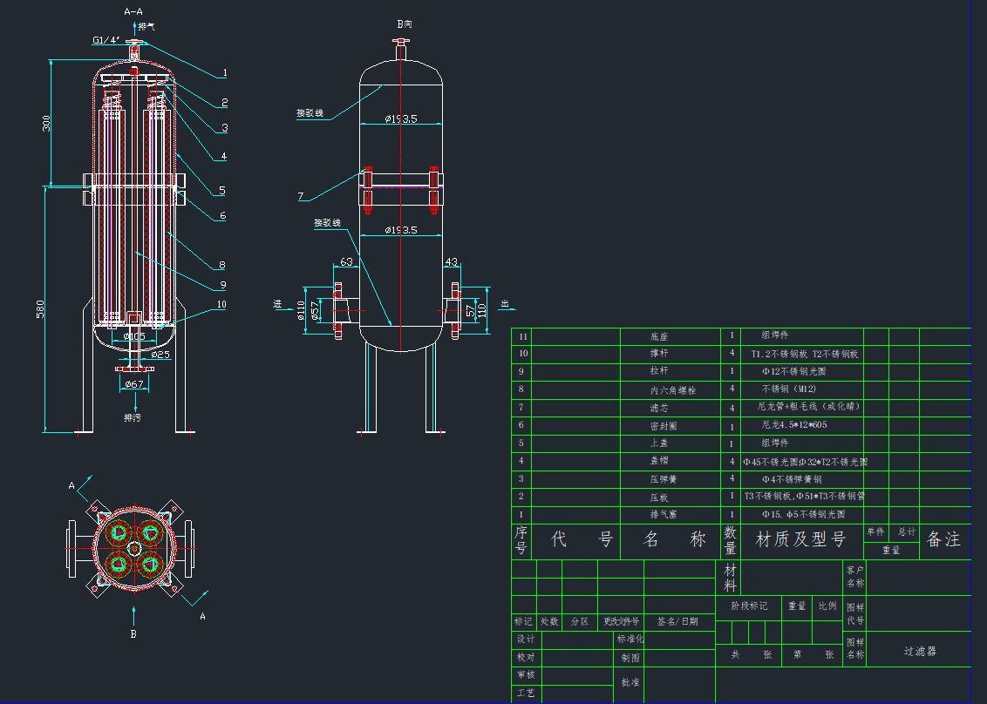The image size is (987, 704).
Task: Click the A-A section view title
Action: (x=133, y=11)
